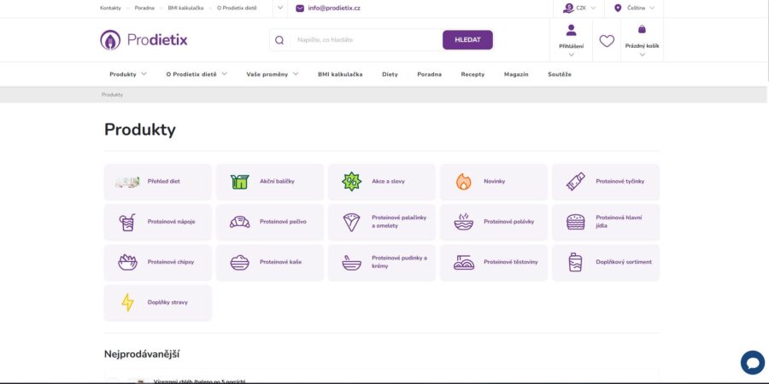This screenshot has width=769, height=384.
Task: Expand the Vaše proměny menu chevron
Action: click(x=296, y=74)
